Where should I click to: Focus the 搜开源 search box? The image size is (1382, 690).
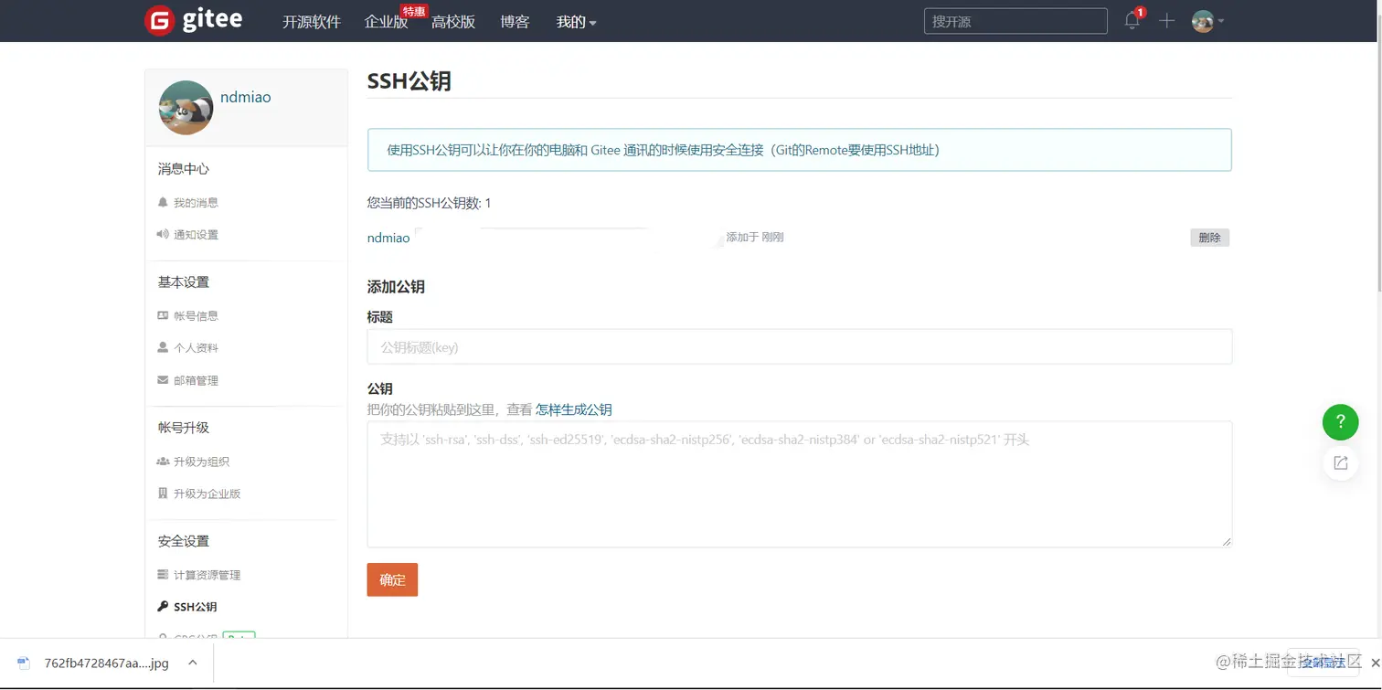click(1015, 21)
